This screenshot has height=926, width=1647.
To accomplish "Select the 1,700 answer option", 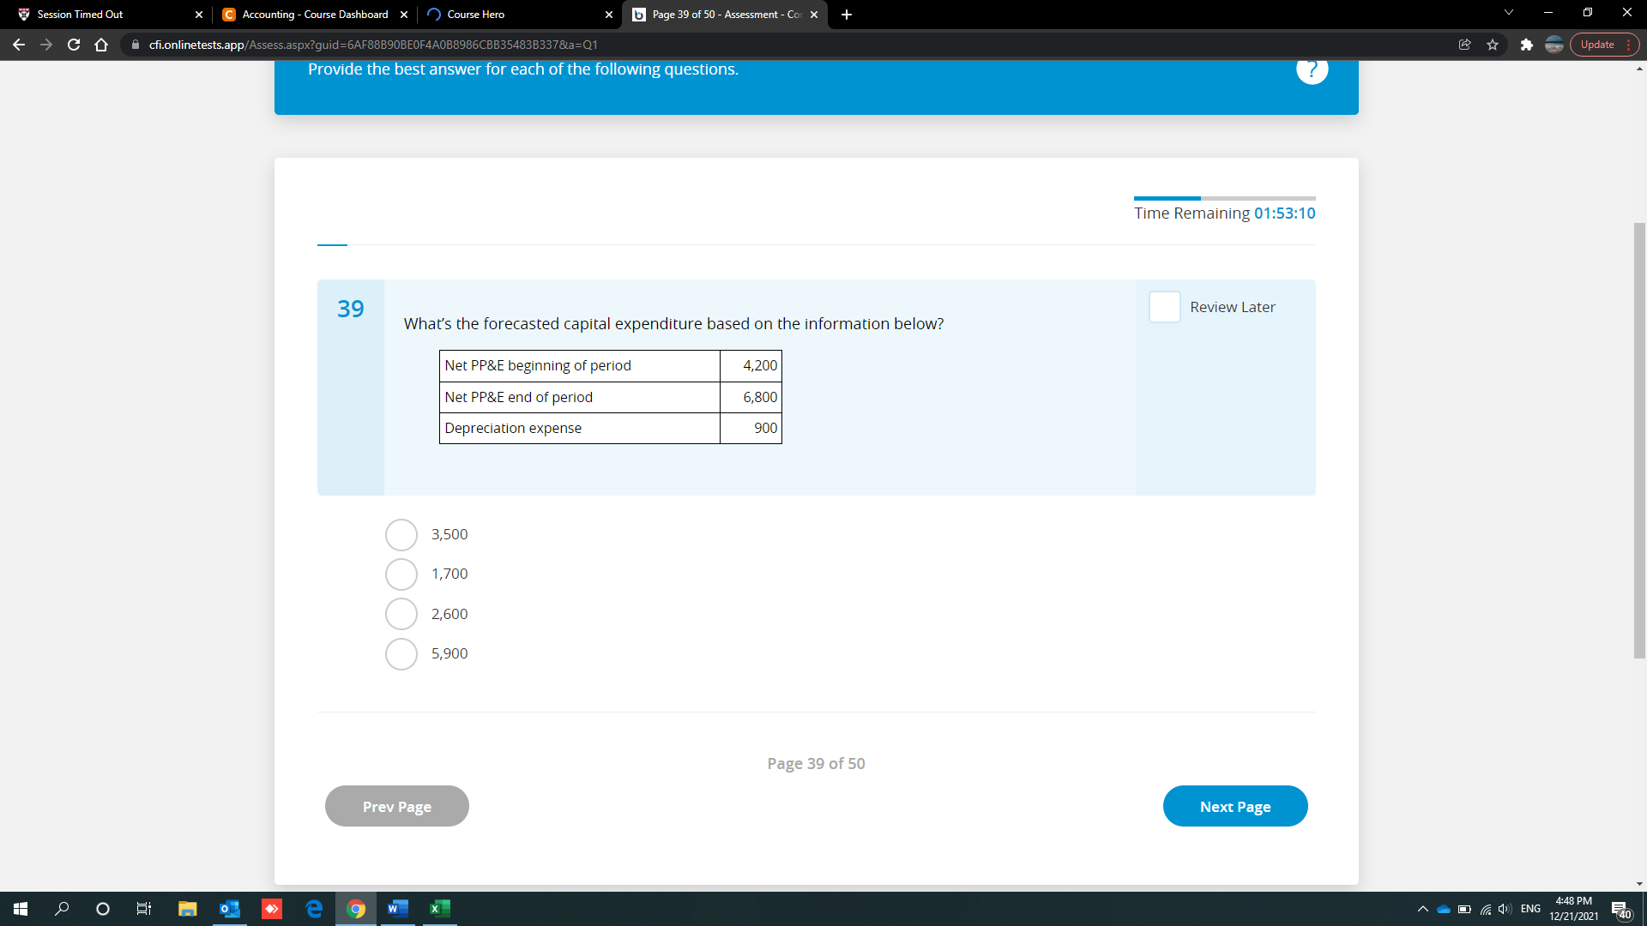I will click(x=401, y=574).
